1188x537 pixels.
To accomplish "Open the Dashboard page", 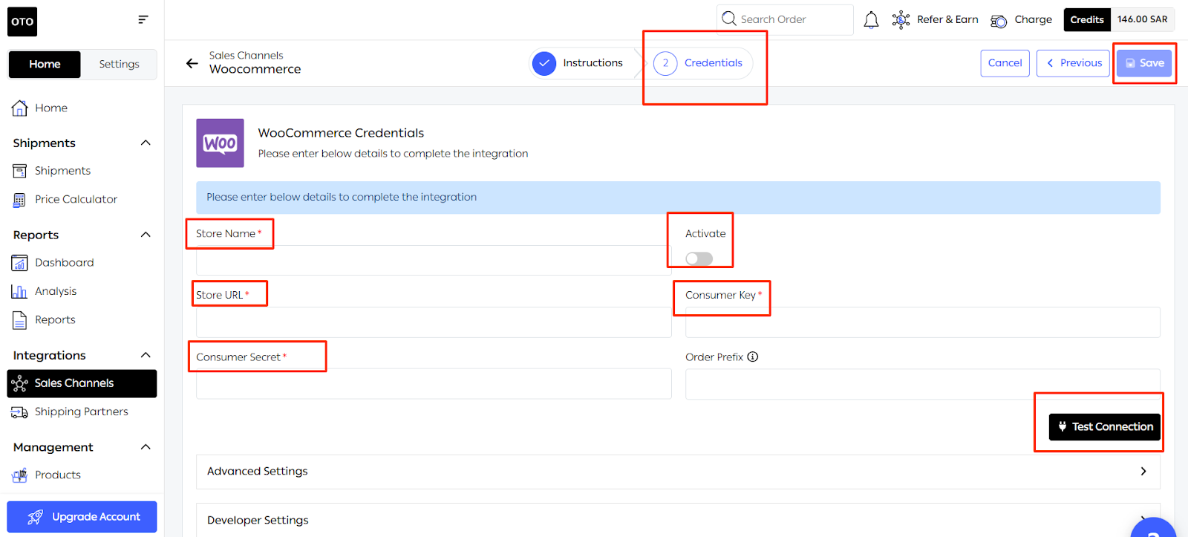I will 64,262.
